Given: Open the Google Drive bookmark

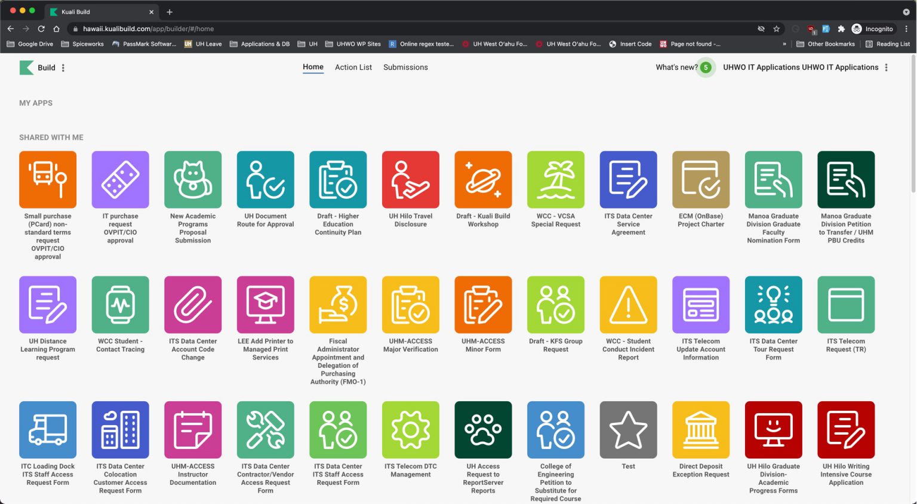Looking at the screenshot, I should (x=30, y=44).
